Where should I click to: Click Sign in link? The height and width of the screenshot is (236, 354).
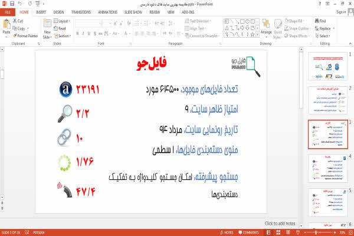coord(341,12)
